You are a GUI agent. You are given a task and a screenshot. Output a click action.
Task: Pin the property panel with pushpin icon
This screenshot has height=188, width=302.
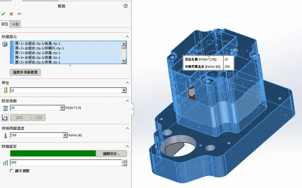point(19,14)
